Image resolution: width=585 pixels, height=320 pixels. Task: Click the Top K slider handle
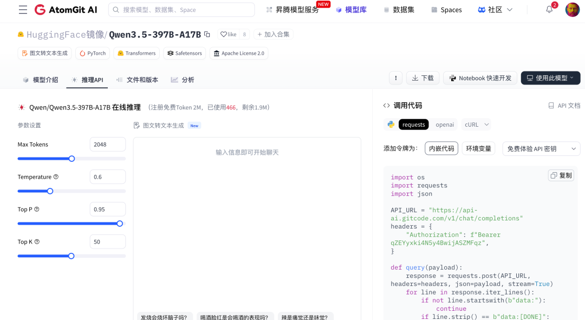coord(71,256)
